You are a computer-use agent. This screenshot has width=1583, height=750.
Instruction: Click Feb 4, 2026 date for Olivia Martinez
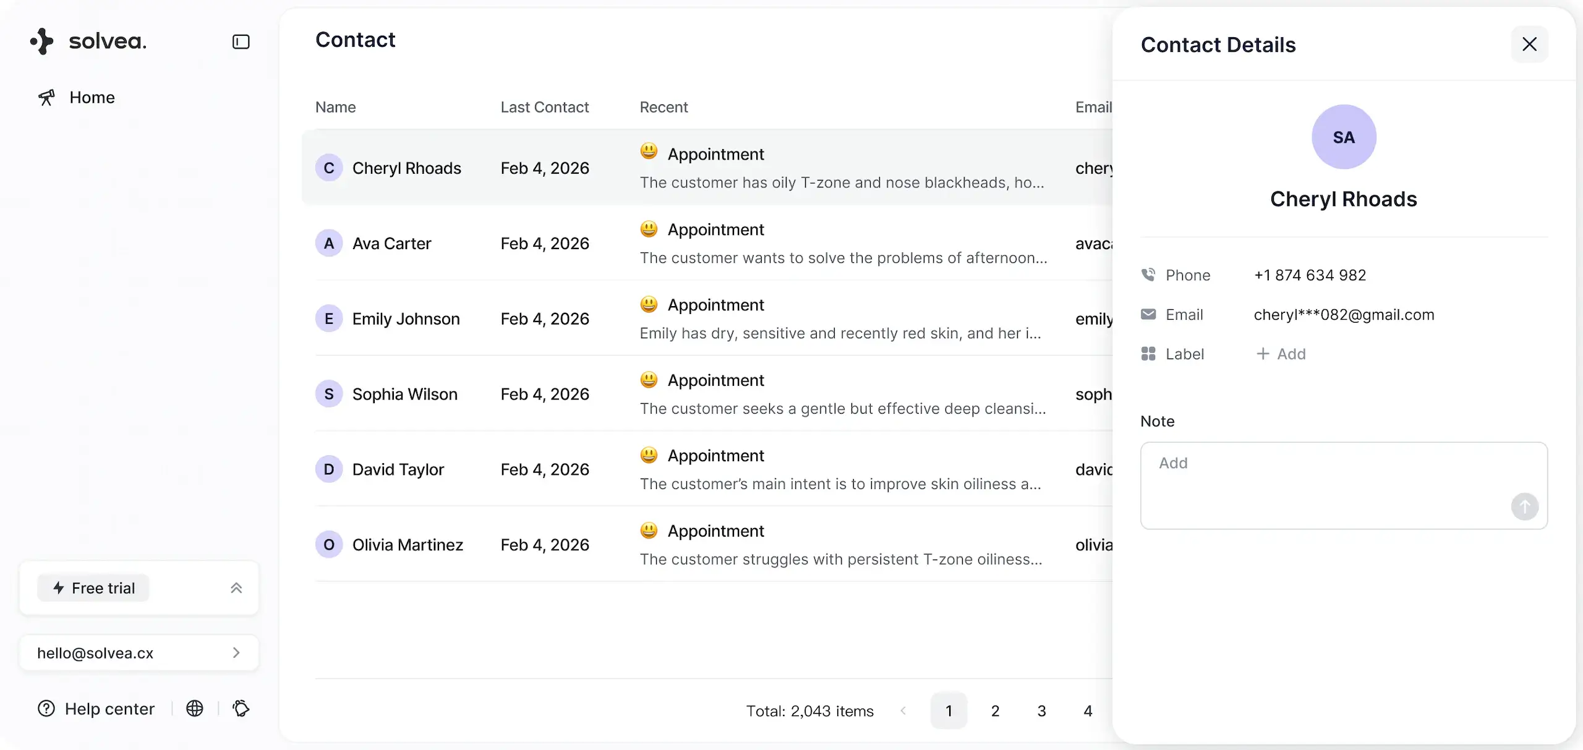545,545
